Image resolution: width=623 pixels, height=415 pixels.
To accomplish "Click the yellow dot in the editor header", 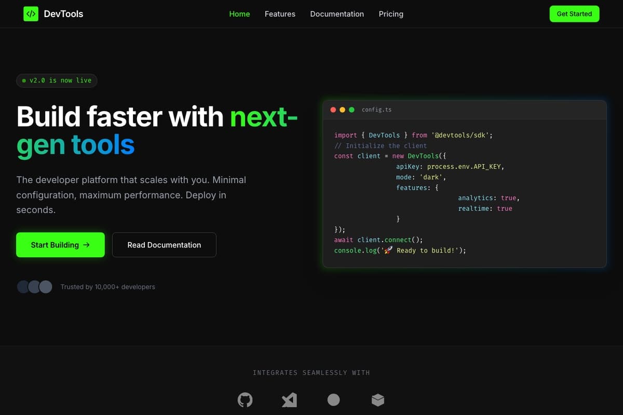I will click(x=342, y=109).
